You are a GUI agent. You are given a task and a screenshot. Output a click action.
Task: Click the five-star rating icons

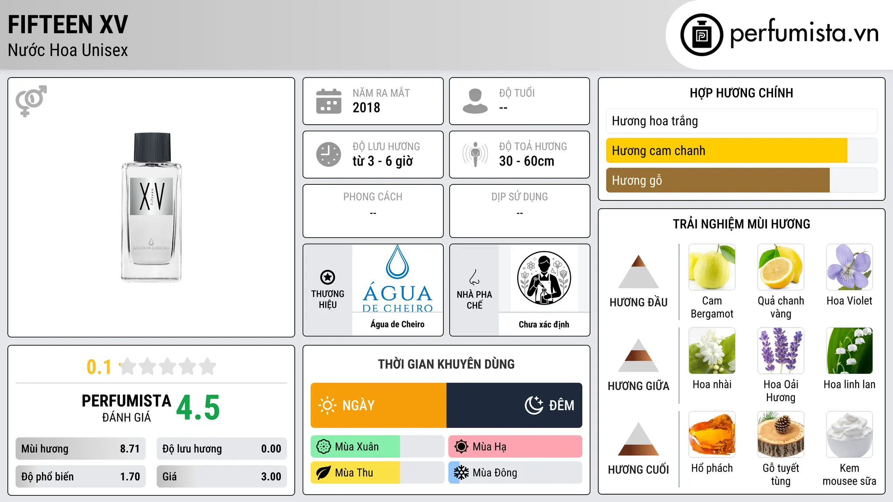[x=168, y=366]
